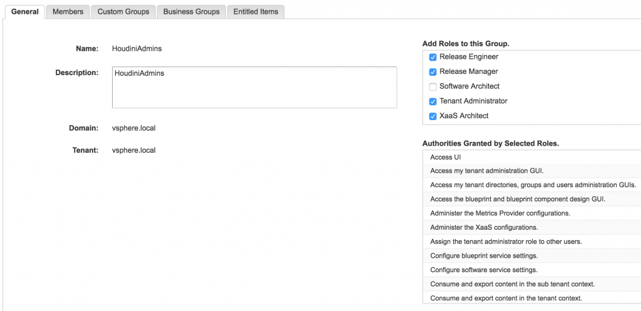The width and height of the screenshot is (641, 311).
Task: Uncheck the Release Engineer role
Action: (433, 57)
